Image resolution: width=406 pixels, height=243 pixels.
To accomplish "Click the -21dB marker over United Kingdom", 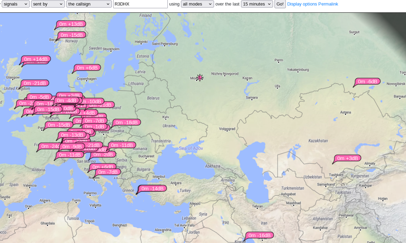I will pos(35,83).
